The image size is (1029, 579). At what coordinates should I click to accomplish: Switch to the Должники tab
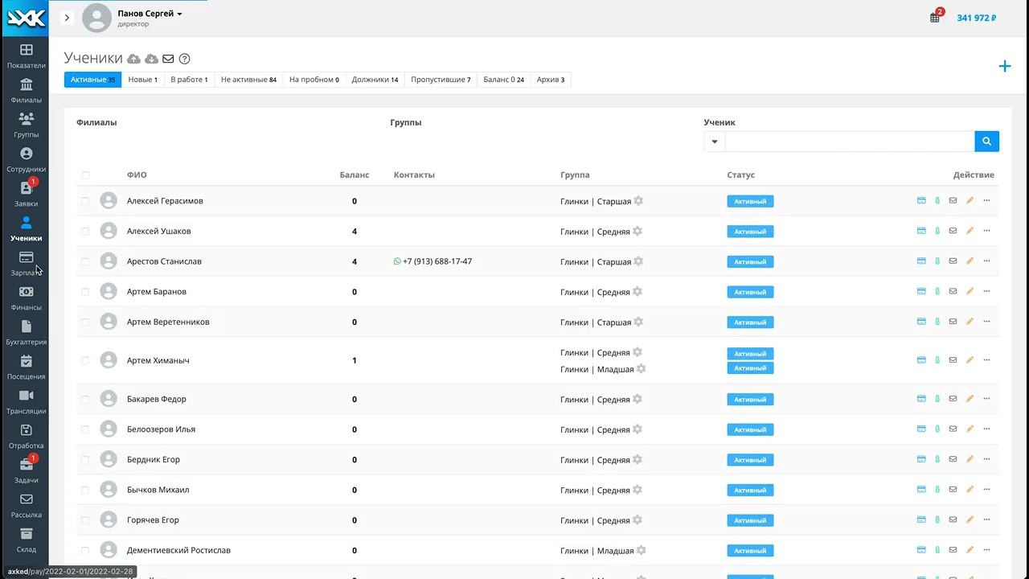click(x=375, y=80)
